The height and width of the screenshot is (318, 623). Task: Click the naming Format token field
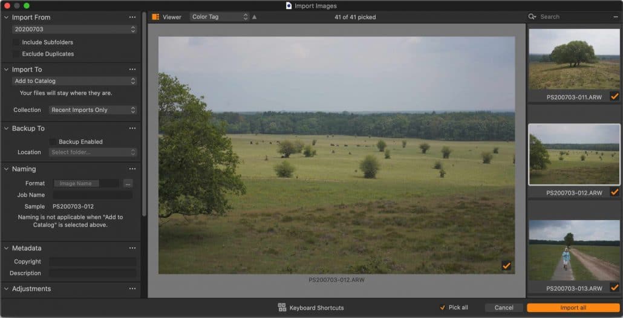click(x=86, y=183)
